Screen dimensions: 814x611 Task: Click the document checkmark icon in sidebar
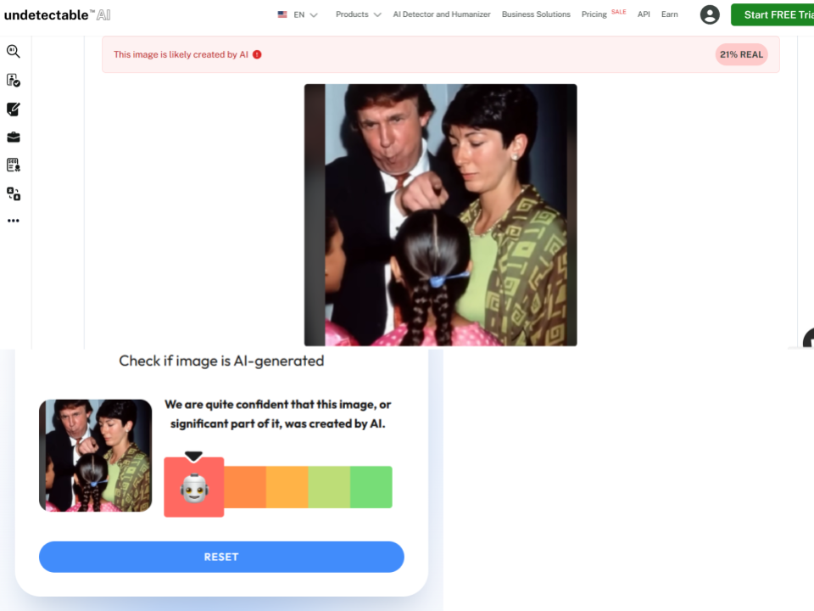[14, 80]
